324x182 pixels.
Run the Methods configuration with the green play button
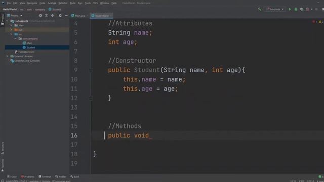(290, 9)
